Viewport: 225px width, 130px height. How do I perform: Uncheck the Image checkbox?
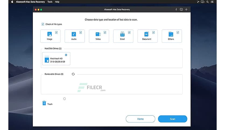click(57, 32)
